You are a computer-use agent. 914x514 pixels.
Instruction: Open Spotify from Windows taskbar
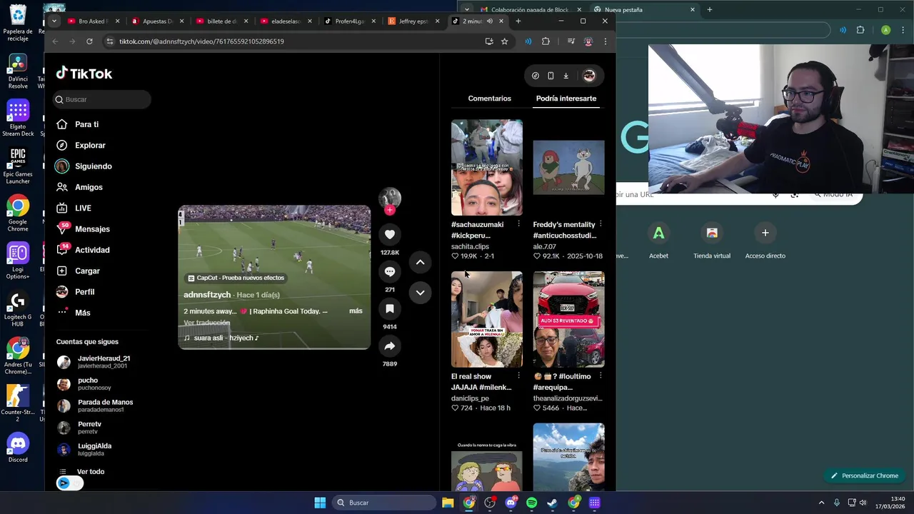532,503
